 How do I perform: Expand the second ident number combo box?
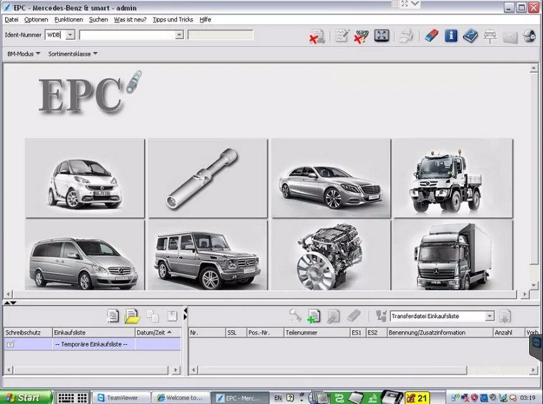click(x=179, y=35)
